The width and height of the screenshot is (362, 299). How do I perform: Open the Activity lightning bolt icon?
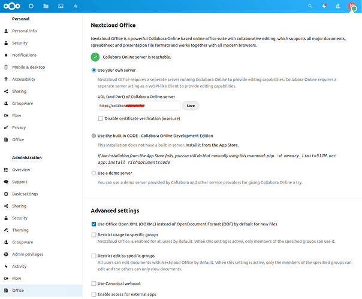(x=76, y=6)
